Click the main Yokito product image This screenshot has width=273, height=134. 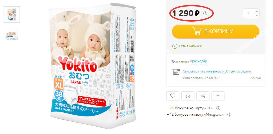pyautogui.click(x=92, y=66)
